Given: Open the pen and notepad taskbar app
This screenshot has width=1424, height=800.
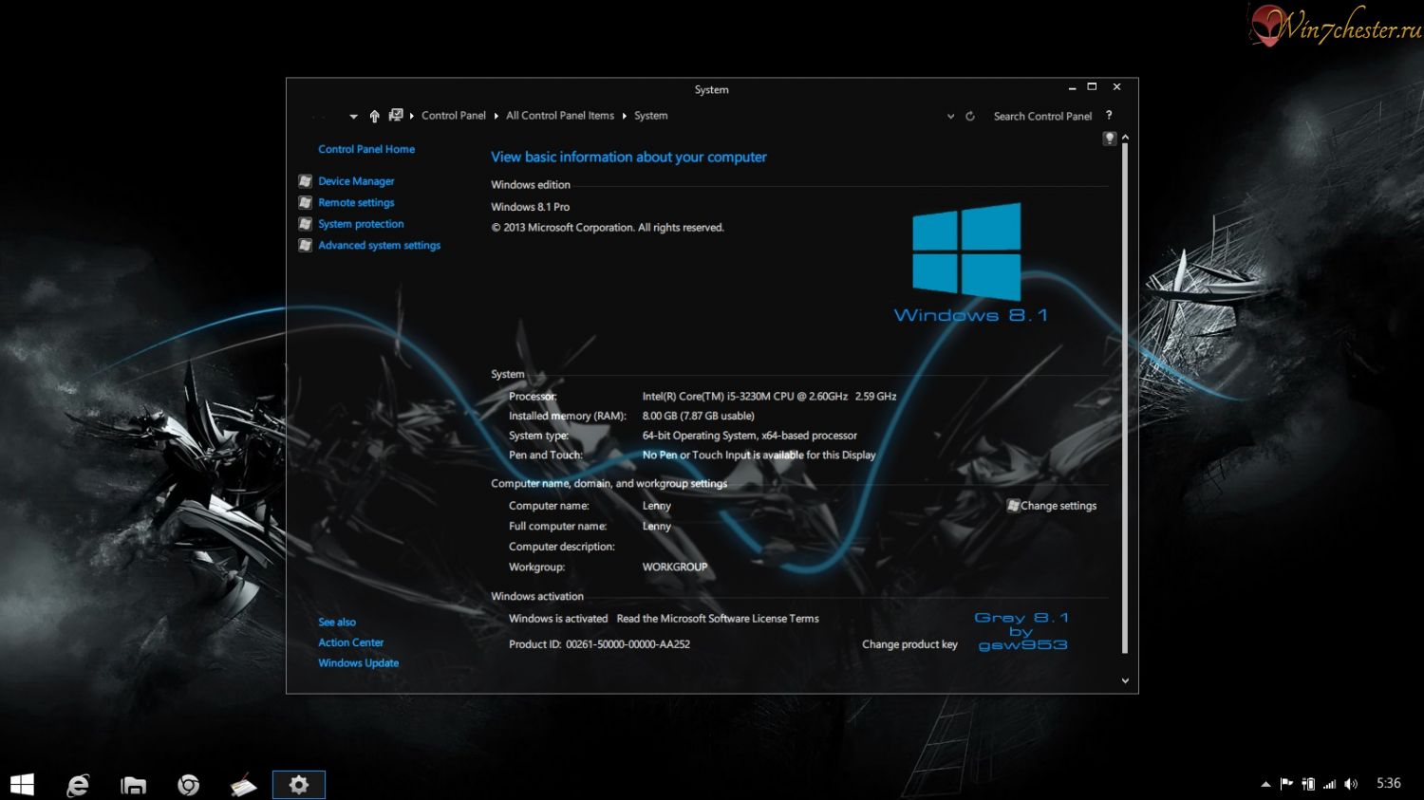Looking at the screenshot, I should click(243, 785).
